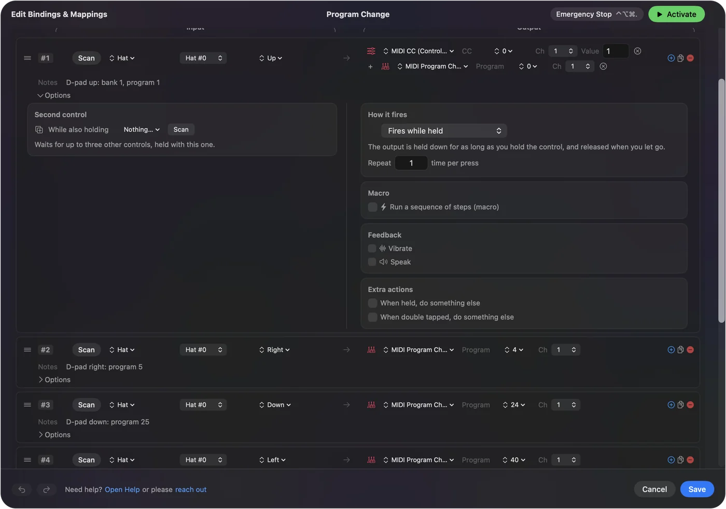Duplicate binding #1 with the copy icon
This screenshot has height=509, width=726.
point(680,58)
